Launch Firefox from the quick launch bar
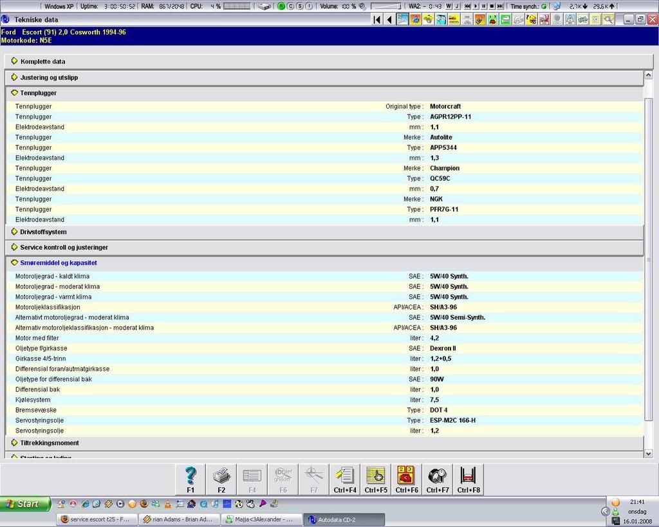Screen dimensions: 659x527 (144, 503)
